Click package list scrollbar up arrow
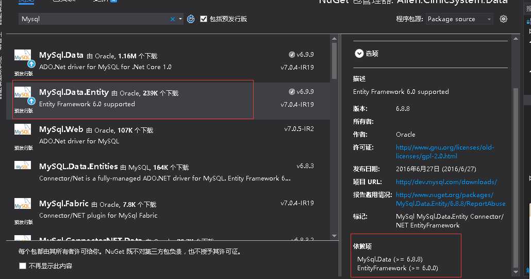 (334, 39)
